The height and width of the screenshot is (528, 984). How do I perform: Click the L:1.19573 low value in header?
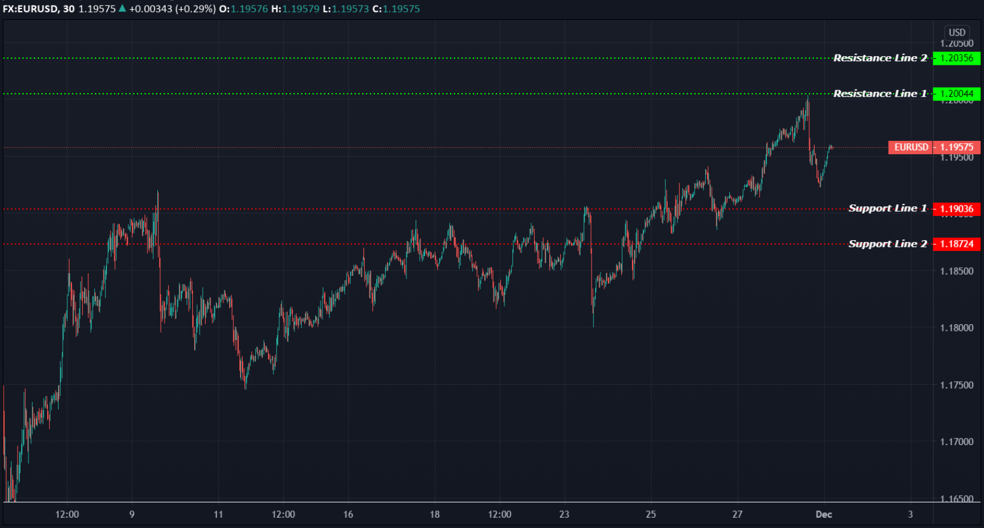(346, 8)
